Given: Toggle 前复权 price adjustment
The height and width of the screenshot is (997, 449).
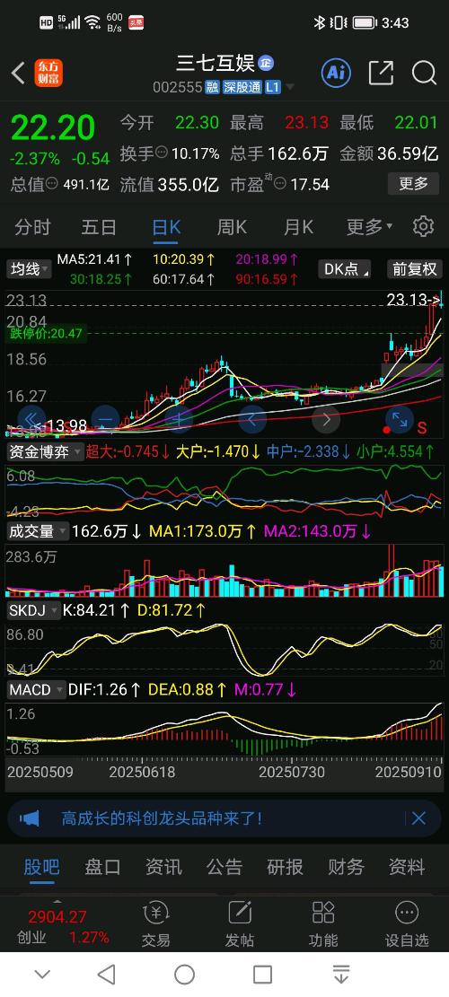Looking at the screenshot, I should tap(415, 269).
